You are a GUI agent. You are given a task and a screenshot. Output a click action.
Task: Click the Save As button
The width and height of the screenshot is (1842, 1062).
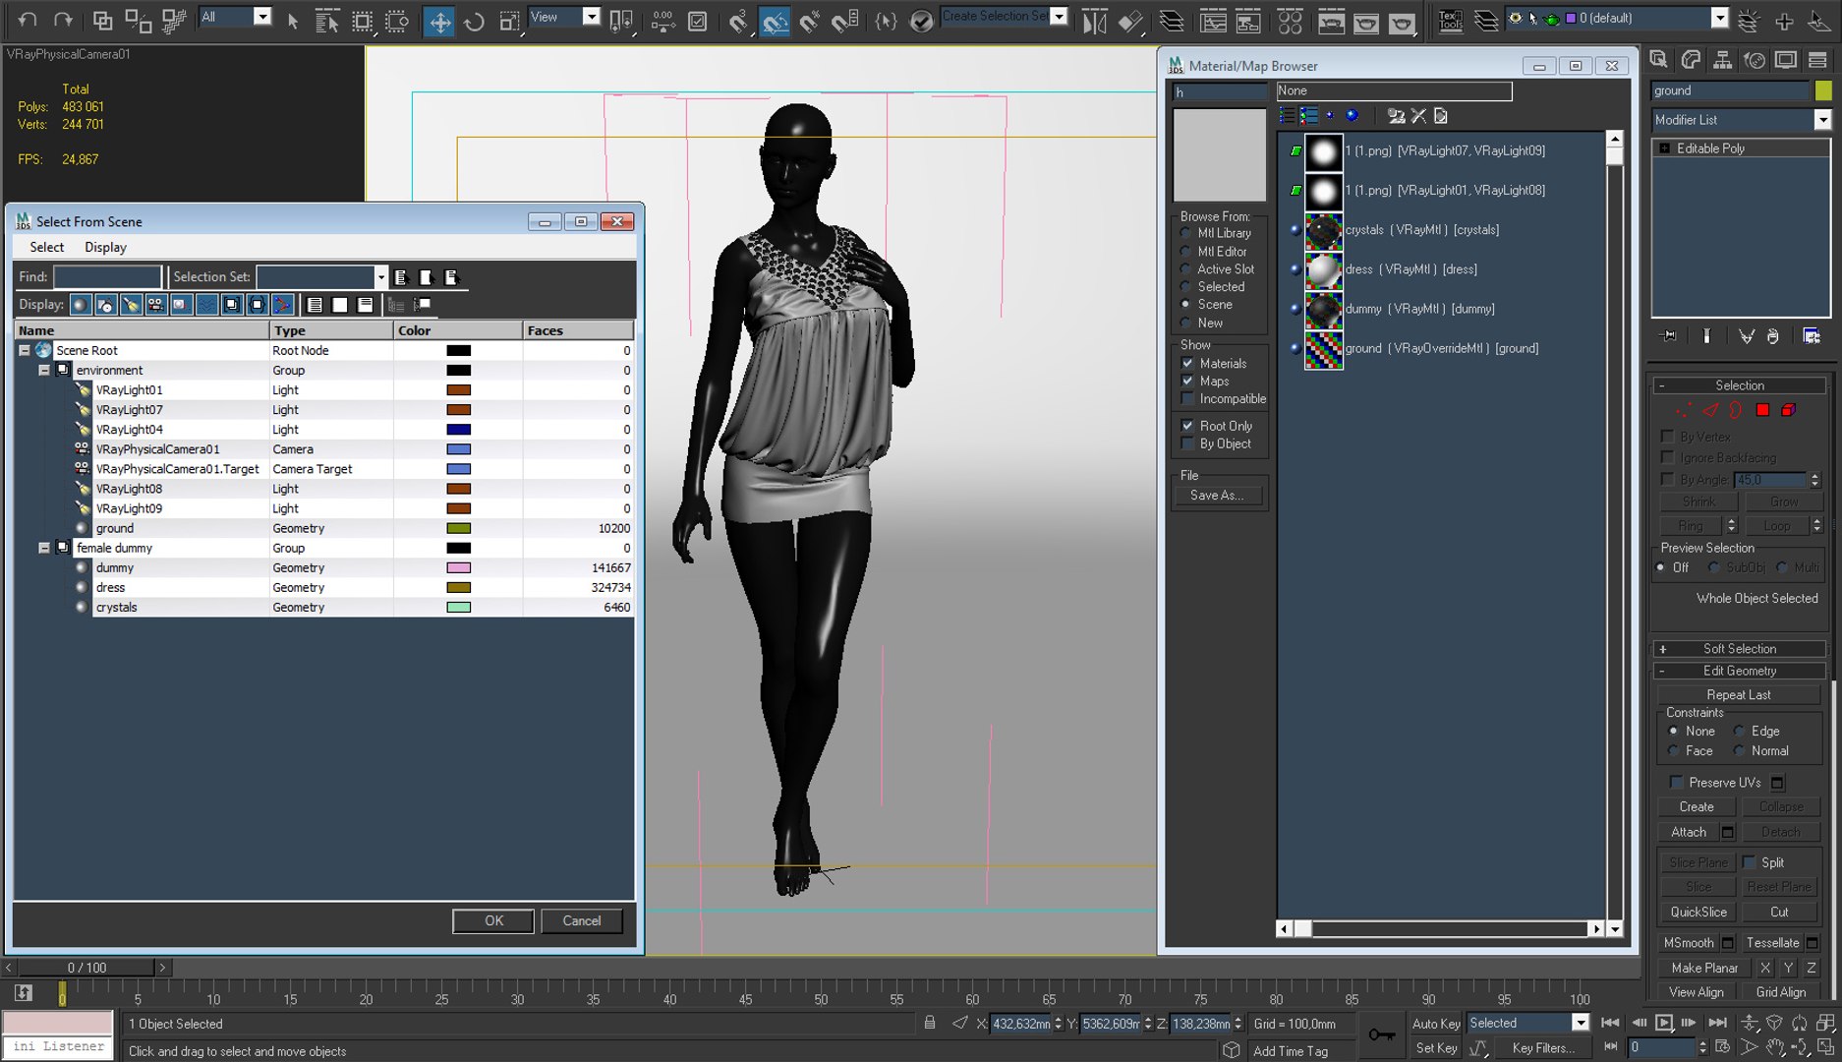point(1217,496)
